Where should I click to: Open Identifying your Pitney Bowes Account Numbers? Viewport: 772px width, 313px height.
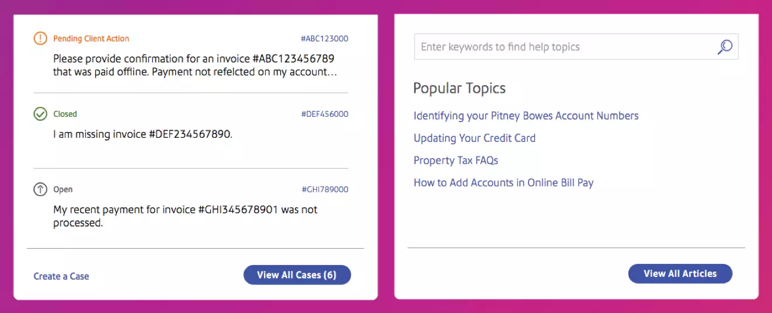click(526, 116)
